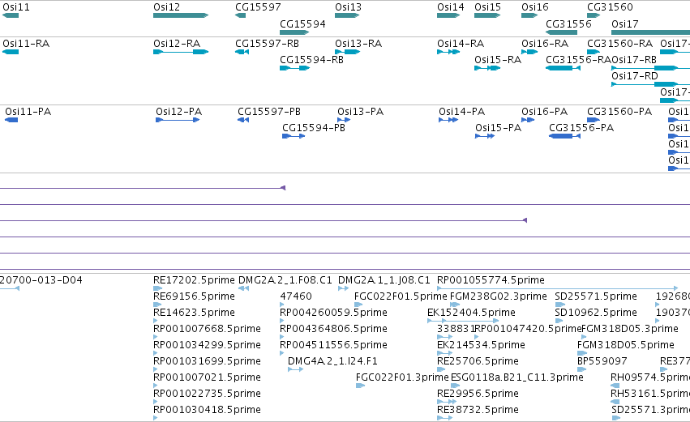Click the FGC022F01.5prime label
This screenshot has height=422, width=690.
pyautogui.click(x=401, y=296)
